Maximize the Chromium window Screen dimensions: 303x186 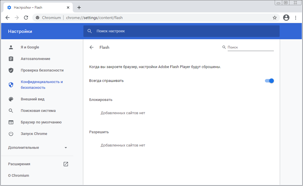pyautogui.click(x=286, y=3)
